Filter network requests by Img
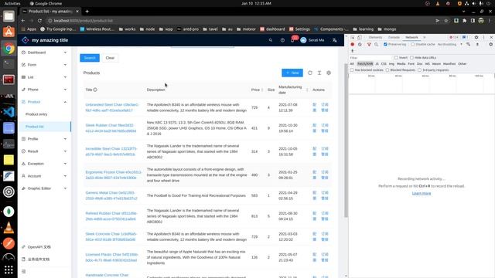 (391, 64)
